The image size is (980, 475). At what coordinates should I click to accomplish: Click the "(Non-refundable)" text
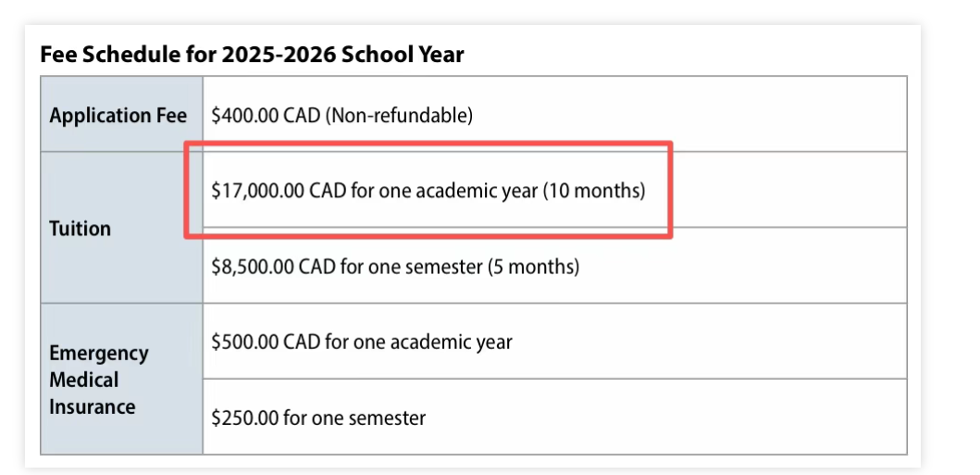401,116
